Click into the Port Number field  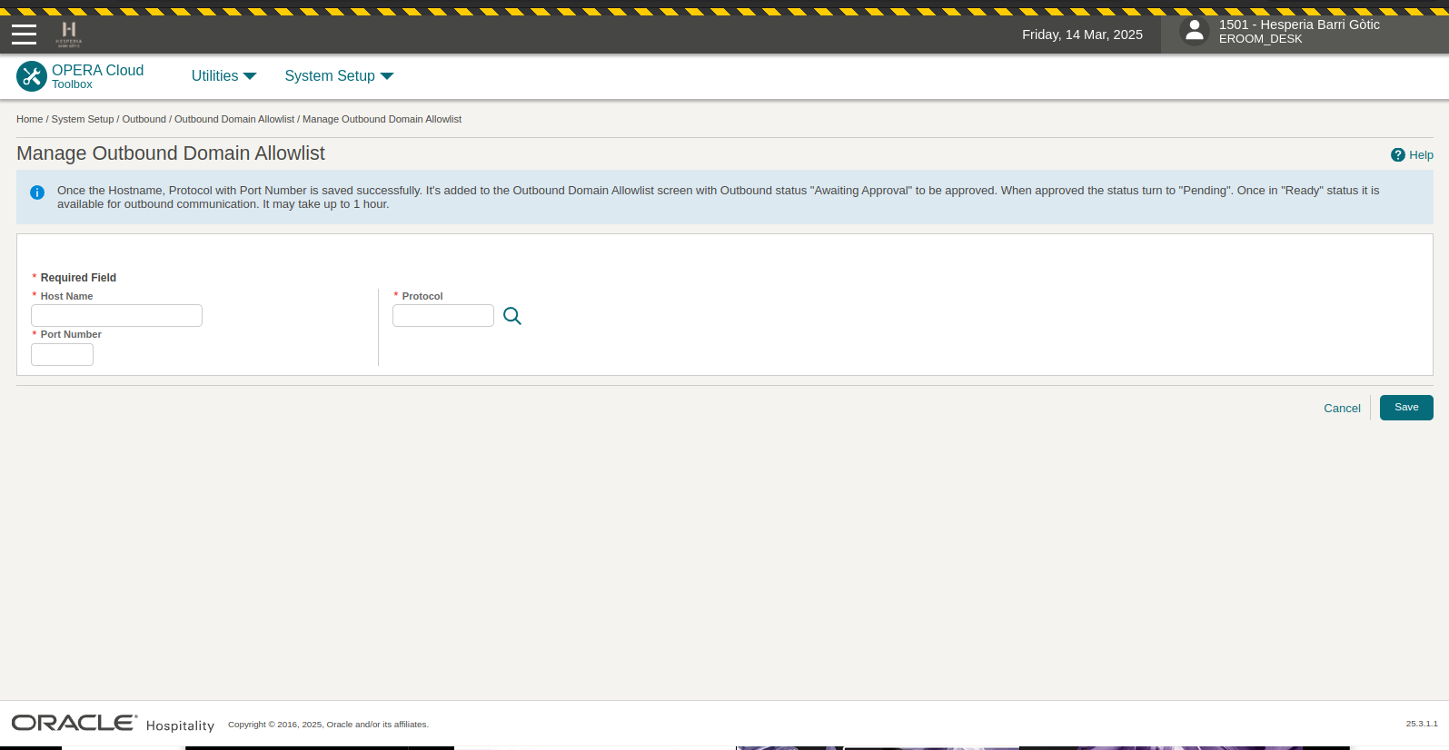point(62,355)
